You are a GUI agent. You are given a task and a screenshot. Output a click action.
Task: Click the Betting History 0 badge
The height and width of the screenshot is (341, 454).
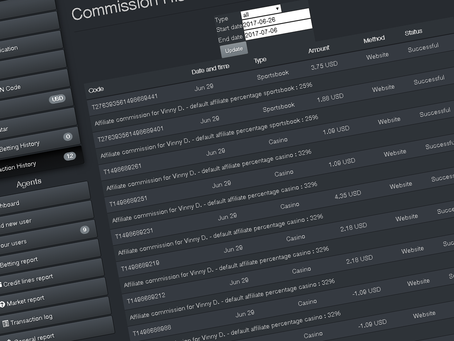coord(68,137)
